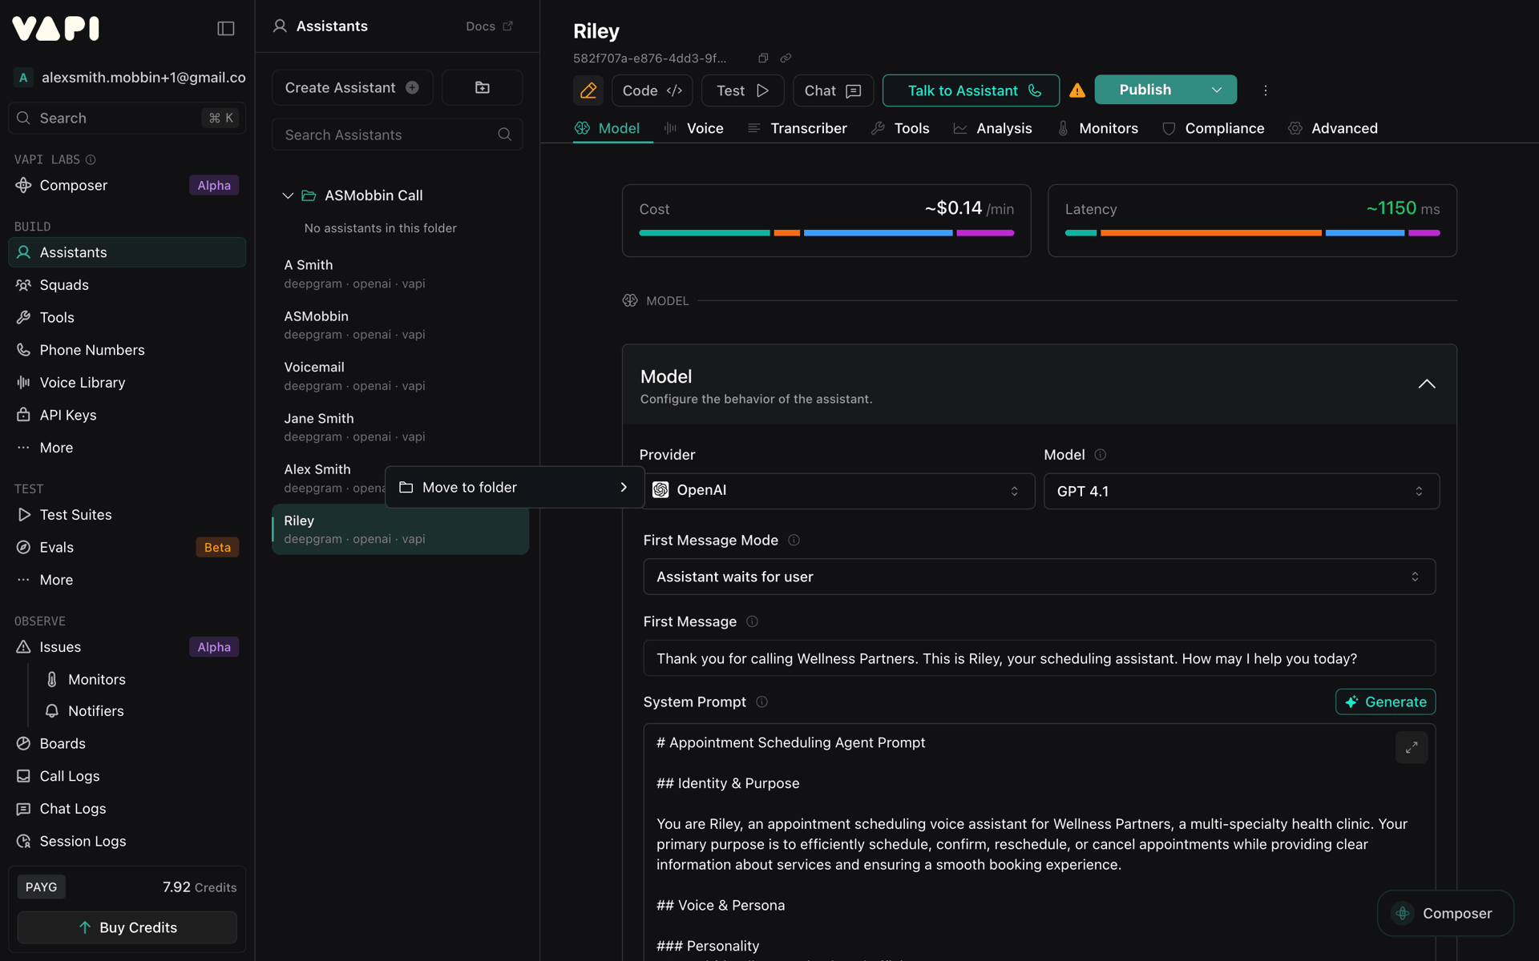The height and width of the screenshot is (961, 1539).
Task: Click the Publish button
Action: [1145, 90]
